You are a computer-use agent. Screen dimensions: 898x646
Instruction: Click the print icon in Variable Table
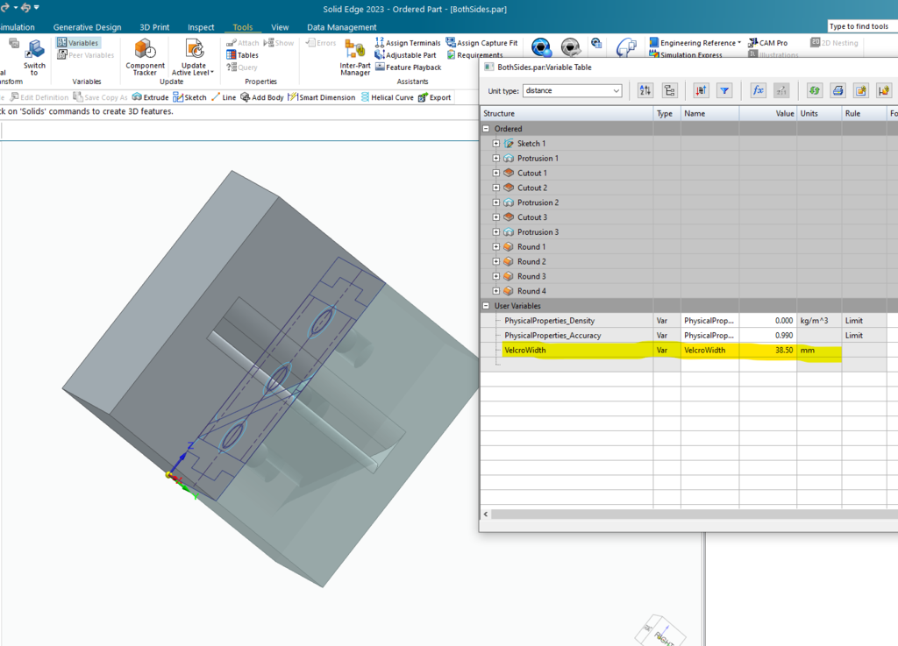point(837,90)
